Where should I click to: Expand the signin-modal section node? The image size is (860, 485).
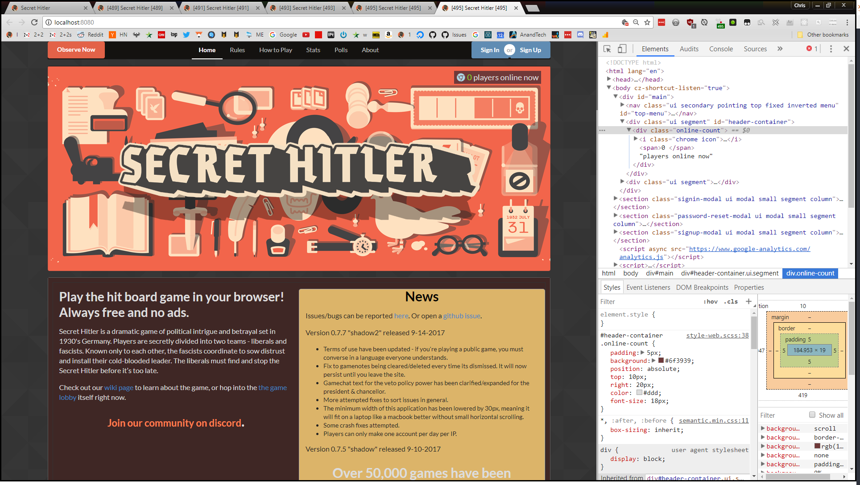pos(616,199)
